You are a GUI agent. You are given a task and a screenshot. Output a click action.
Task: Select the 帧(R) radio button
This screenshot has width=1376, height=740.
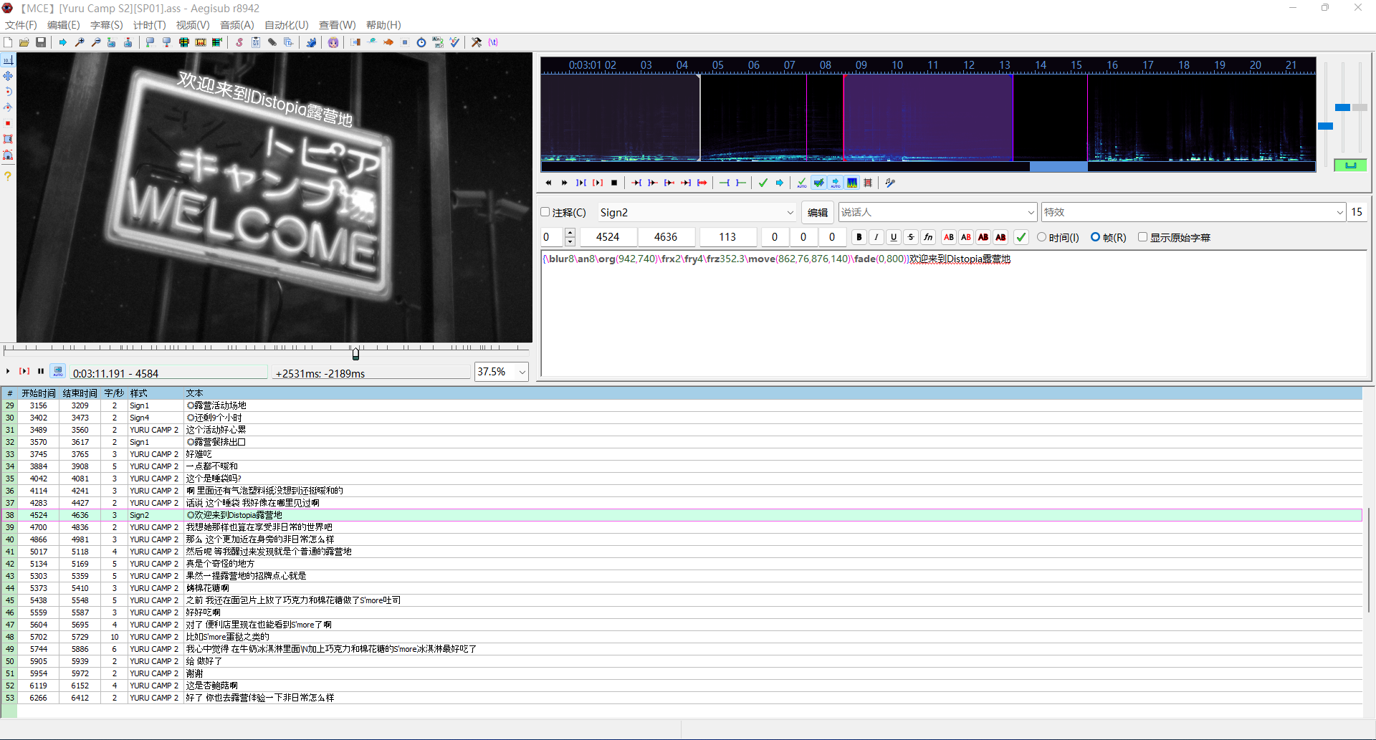click(1095, 237)
